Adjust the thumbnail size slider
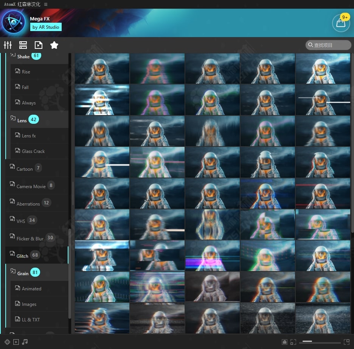Screen dimensions: 354x349 click(320, 342)
